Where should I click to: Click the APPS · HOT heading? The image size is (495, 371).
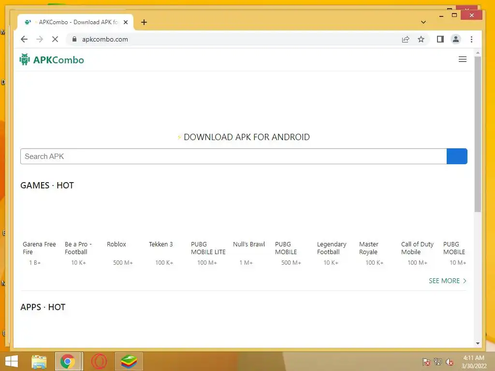click(x=43, y=307)
